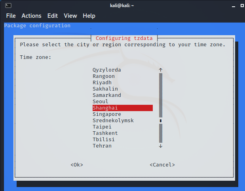Click the scroll down arrow of list
This screenshot has width=245, height=191.
(x=161, y=146)
